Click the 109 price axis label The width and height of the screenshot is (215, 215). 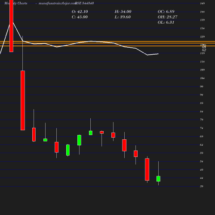point(203,70)
